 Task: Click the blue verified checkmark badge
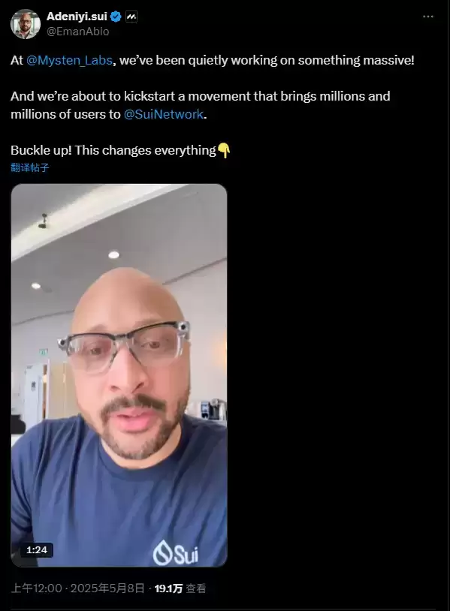click(116, 17)
